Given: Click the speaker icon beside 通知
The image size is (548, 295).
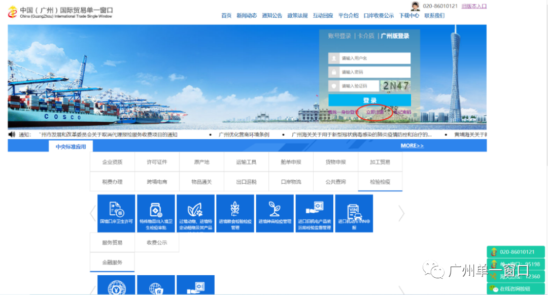Looking at the screenshot, I should 12,135.
